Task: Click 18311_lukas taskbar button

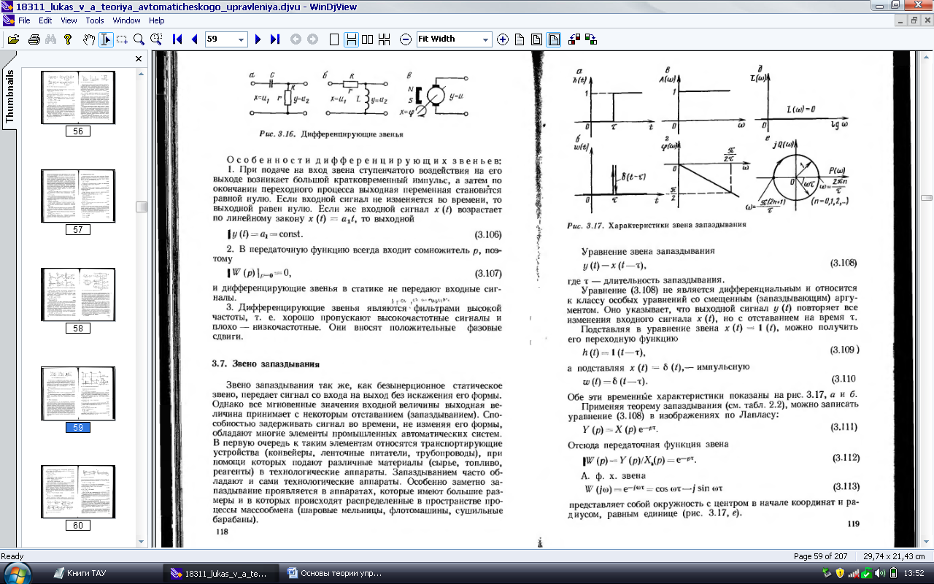Action: 222,573
